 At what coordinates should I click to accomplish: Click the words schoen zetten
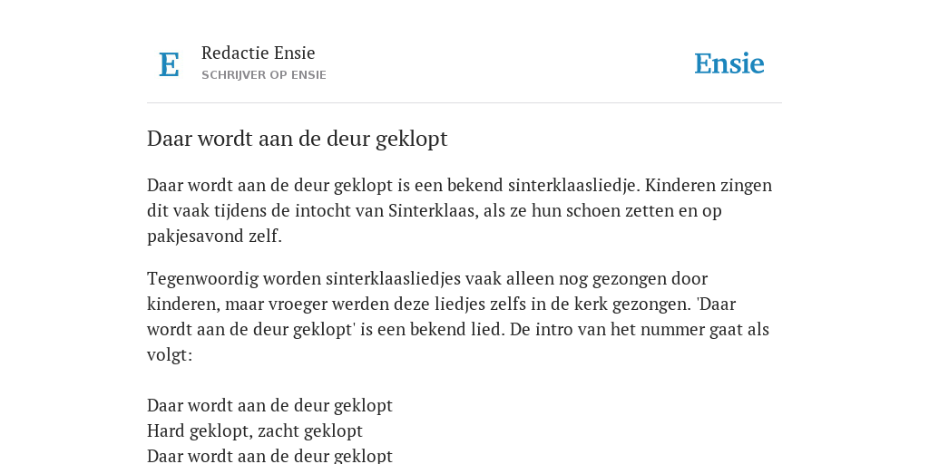point(620,210)
